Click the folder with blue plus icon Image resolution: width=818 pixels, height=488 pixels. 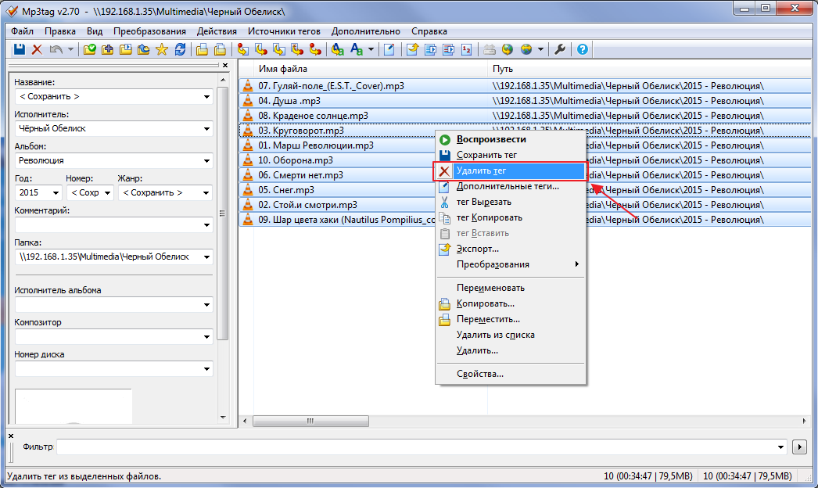point(107,49)
